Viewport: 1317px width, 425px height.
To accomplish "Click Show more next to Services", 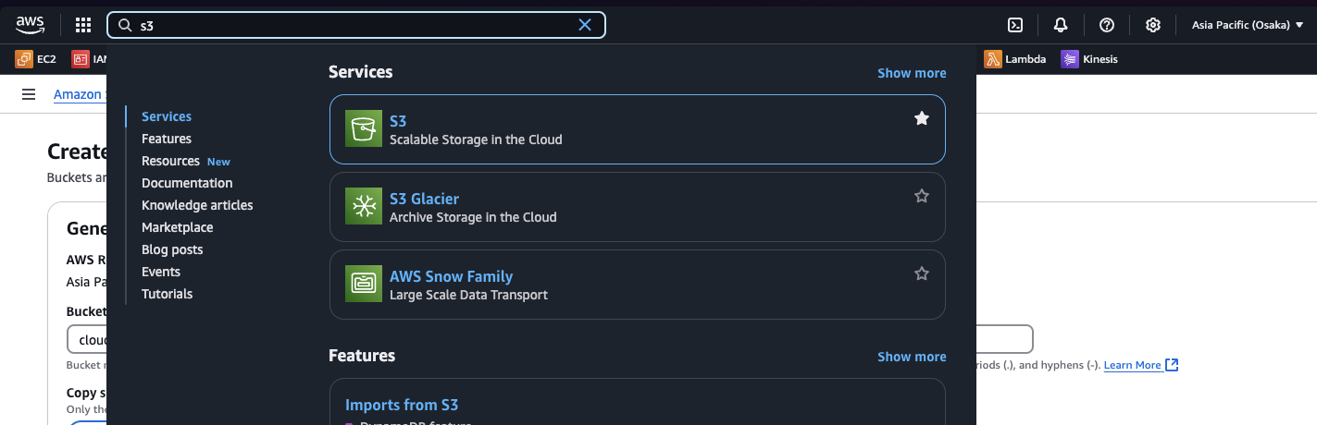I will point(912,73).
